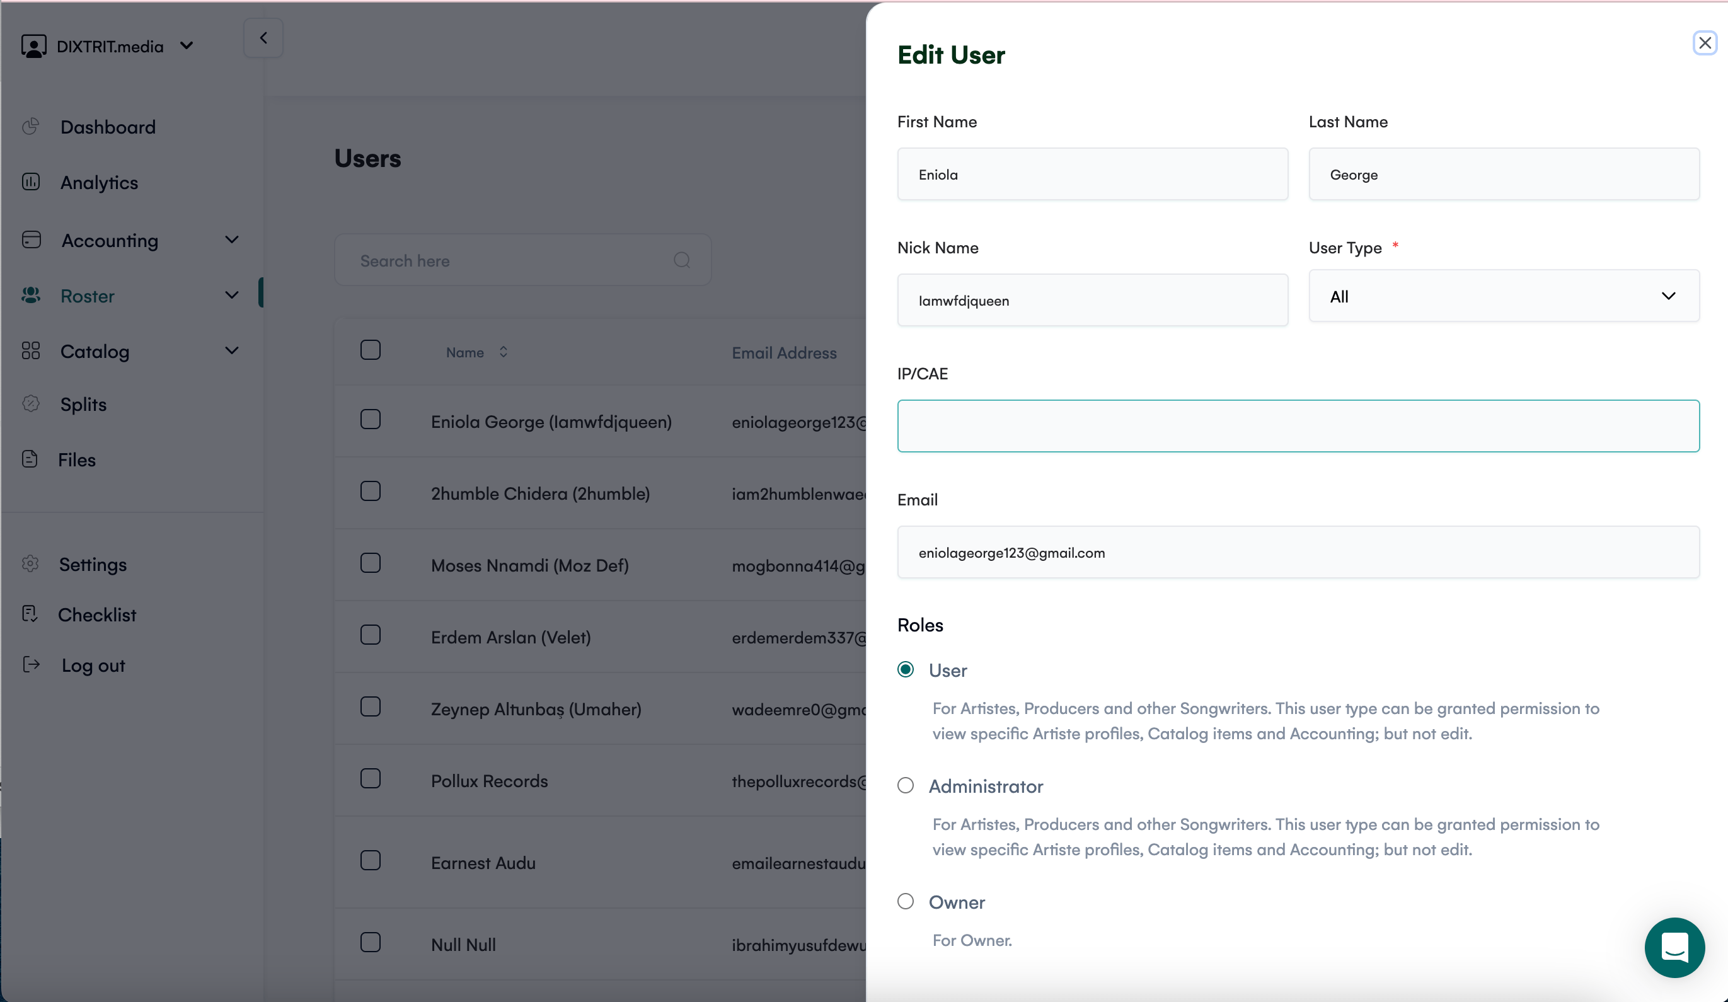The width and height of the screenshot is (1728, 1002).
Task: Open Checklist from the sidebar
Action: point(98,614)
